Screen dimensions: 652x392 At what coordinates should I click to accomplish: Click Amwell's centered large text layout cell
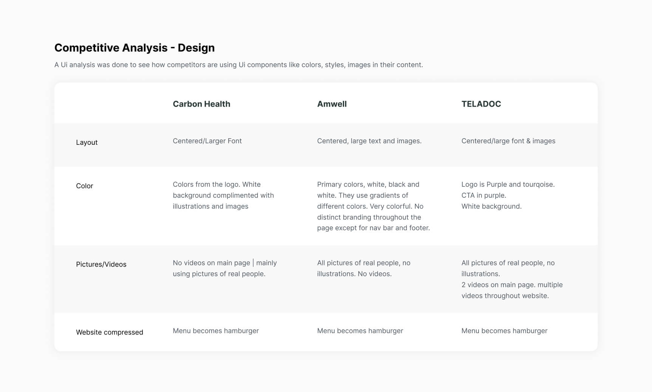[x=369, y=141]
